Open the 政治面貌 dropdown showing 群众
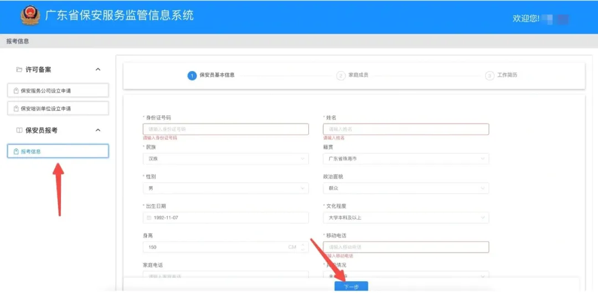 click(406, 188)
